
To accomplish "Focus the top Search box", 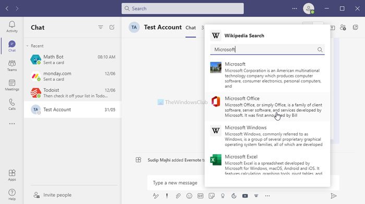I will coord(182,9).
